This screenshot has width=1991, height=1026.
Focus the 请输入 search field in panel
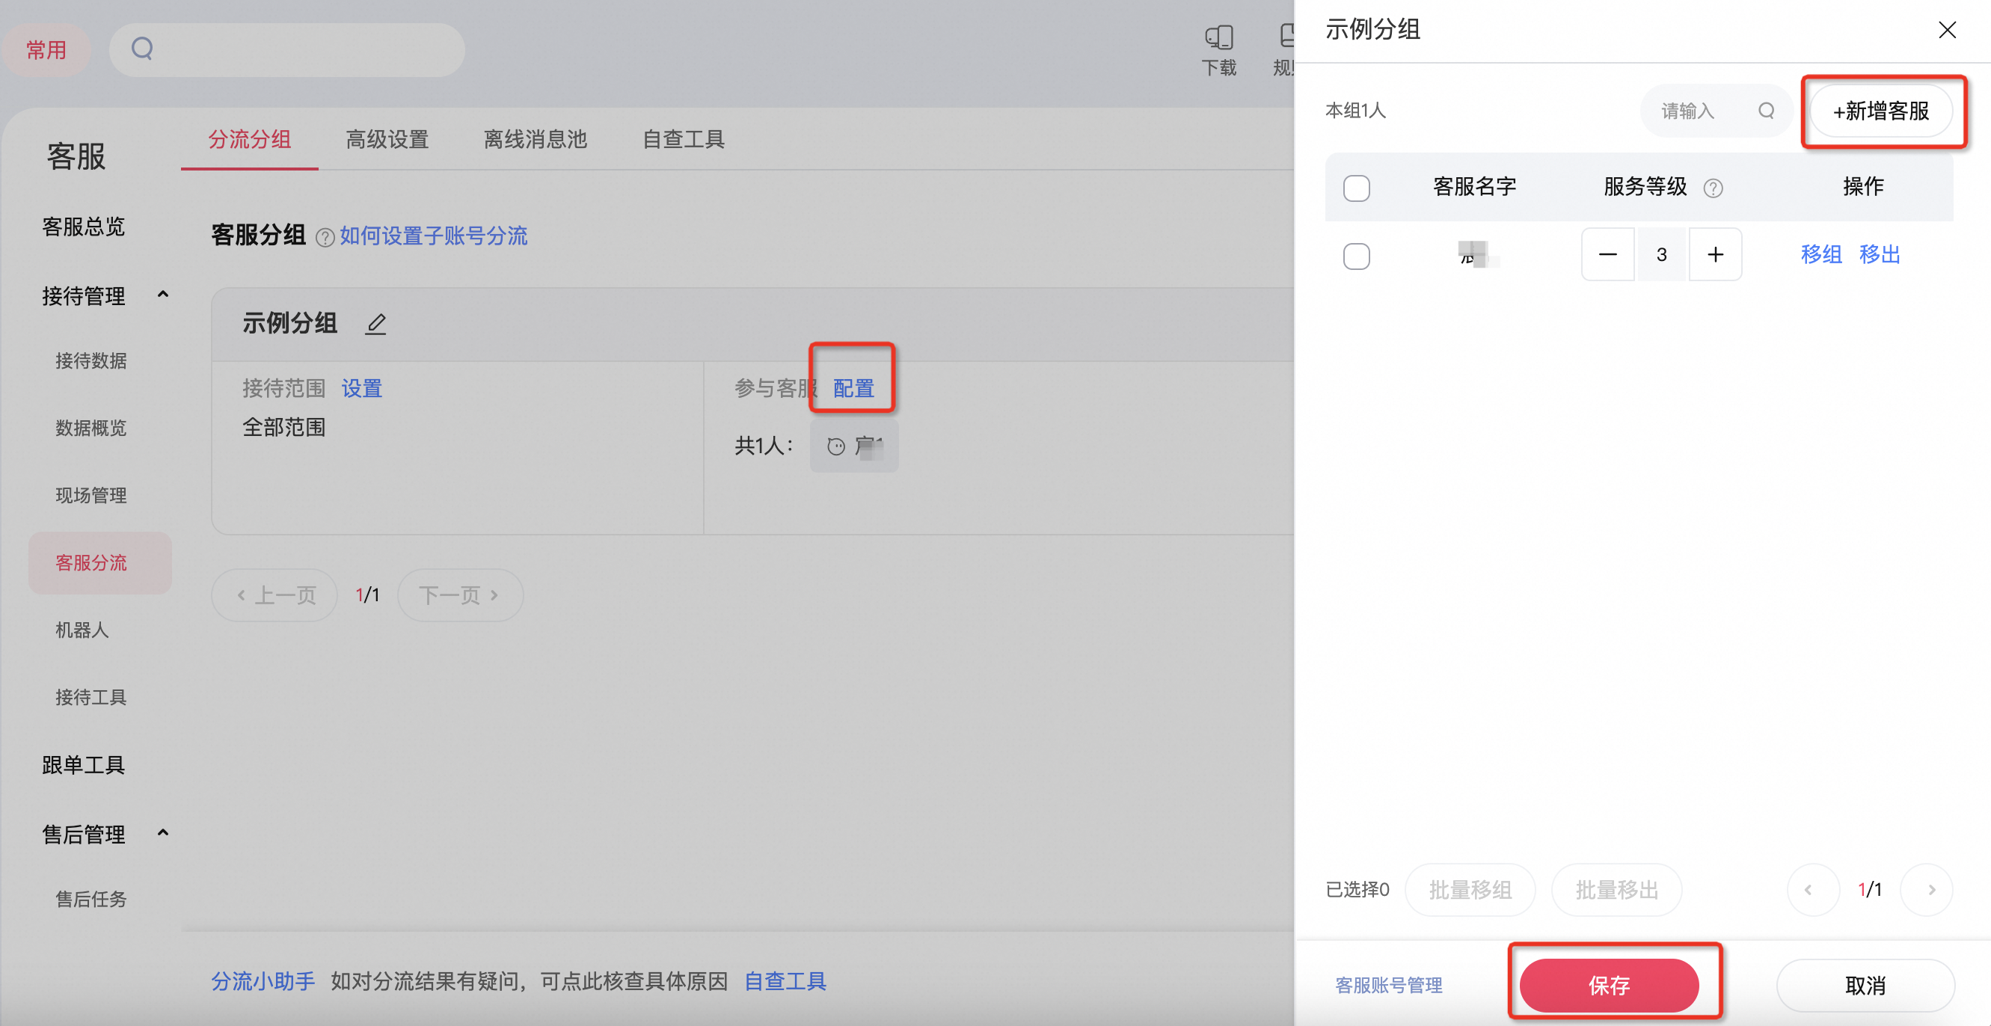click(x=1716, y=111)
